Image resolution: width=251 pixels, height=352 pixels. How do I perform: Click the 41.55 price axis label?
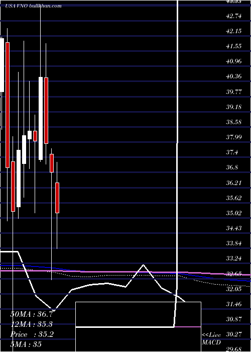pos(234,46)
